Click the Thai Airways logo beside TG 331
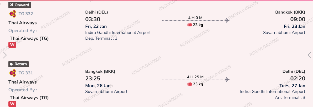313x107 pixels. 12,73
